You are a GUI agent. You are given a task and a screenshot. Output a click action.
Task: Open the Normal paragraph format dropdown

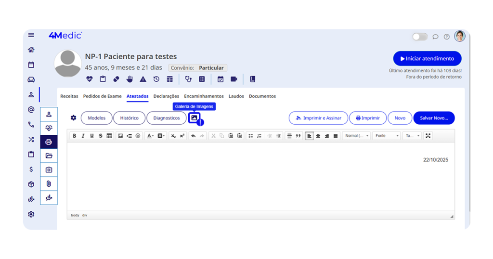click(357, 136)
